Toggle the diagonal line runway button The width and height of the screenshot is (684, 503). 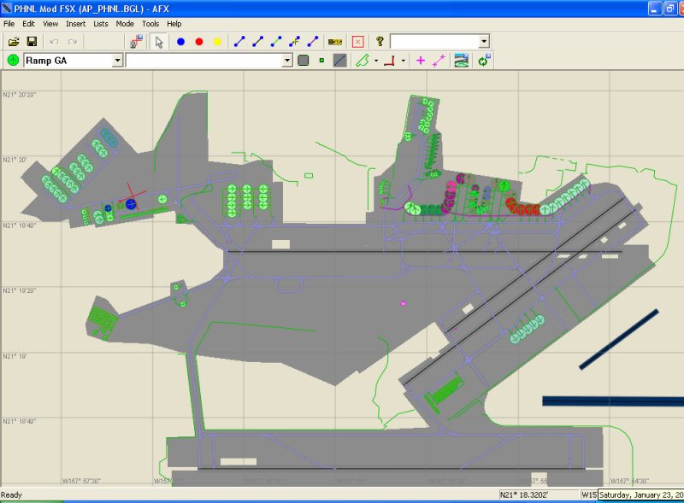pos(339,61)
